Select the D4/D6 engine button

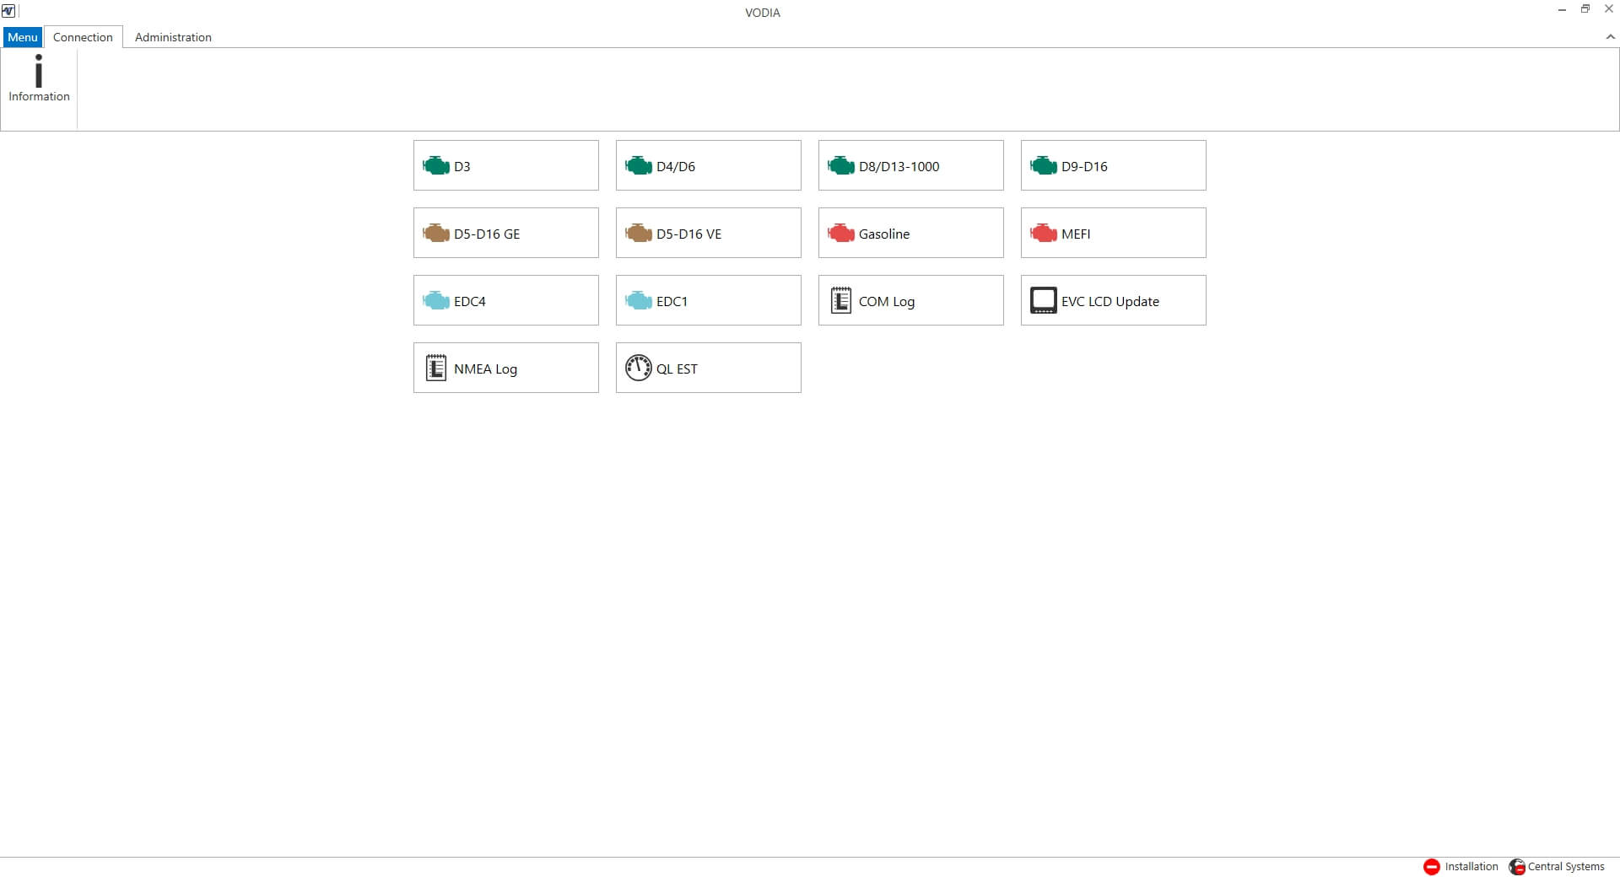(708, 166)
